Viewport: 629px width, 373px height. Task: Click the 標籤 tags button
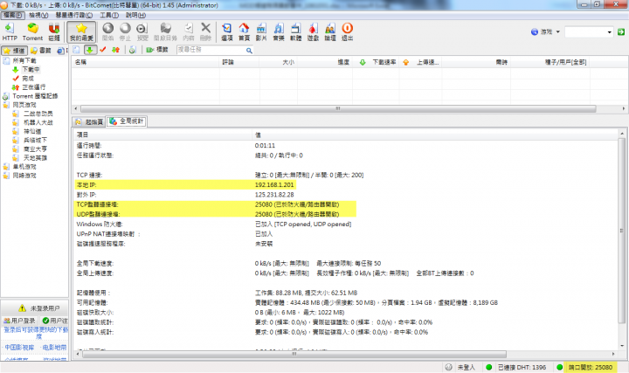(157, 50)
